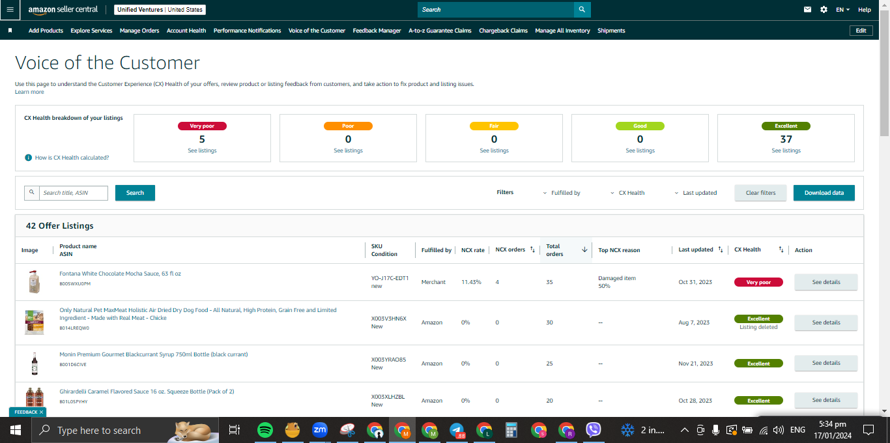The width and height of the screenshot is (890, 443).
Task: Expand the CX Health filter
Action: click(627, 193)
